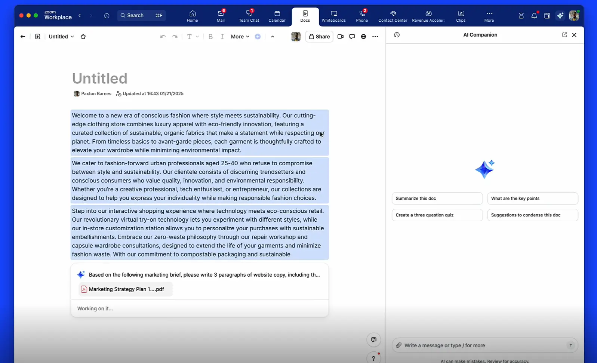Switch to the Calendar tab

(277, 16)
